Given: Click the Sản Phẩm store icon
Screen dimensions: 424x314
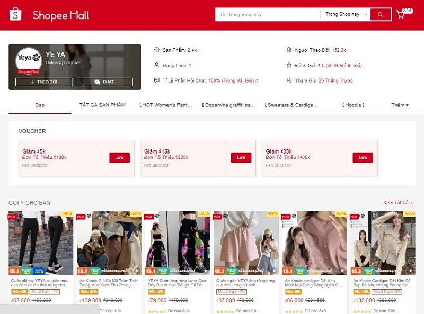Looking at the screenshot, I should (156, 50).
